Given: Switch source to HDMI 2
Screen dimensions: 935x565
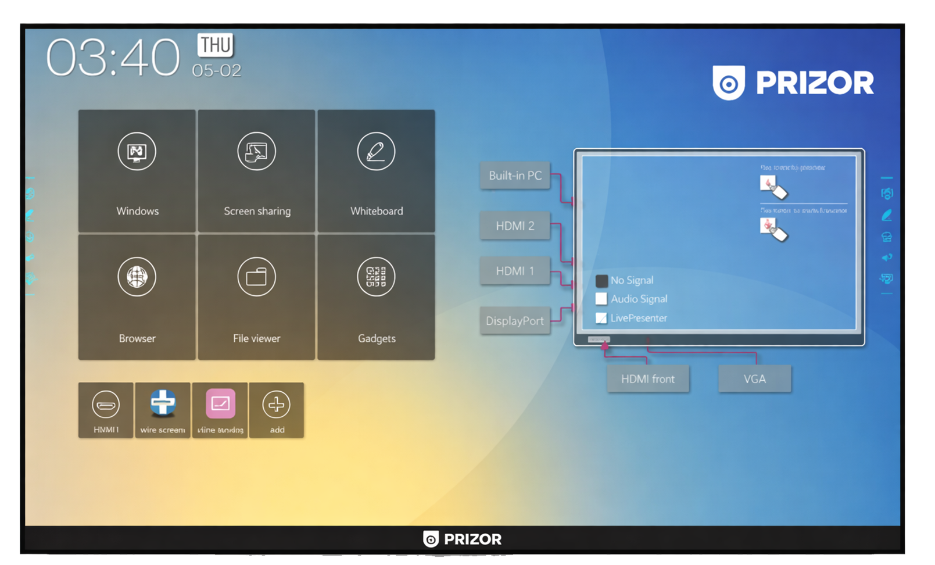Looking at the screenshot, I should tap(515, 226).
